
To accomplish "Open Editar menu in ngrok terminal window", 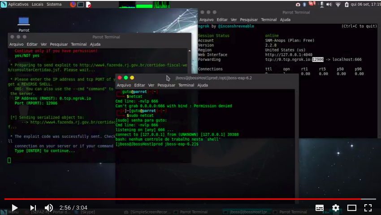I will (x=222, y=20).
